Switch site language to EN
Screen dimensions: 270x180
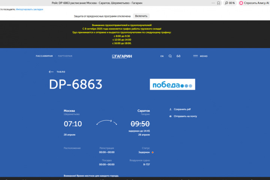tap(162, 56)
